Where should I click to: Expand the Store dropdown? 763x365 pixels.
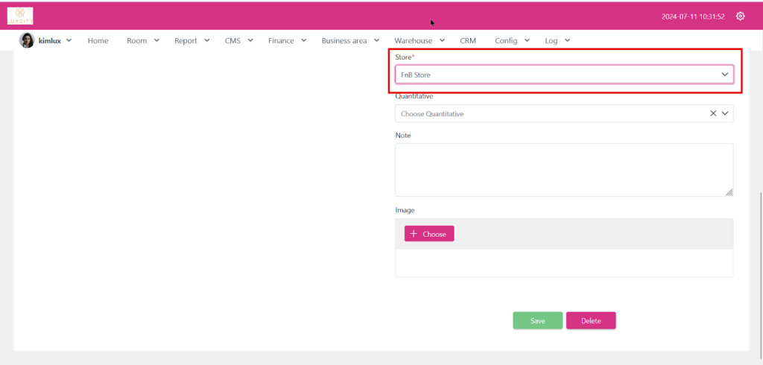[564, 74]
